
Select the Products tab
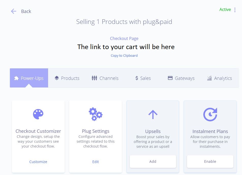[x=67, y=78]
